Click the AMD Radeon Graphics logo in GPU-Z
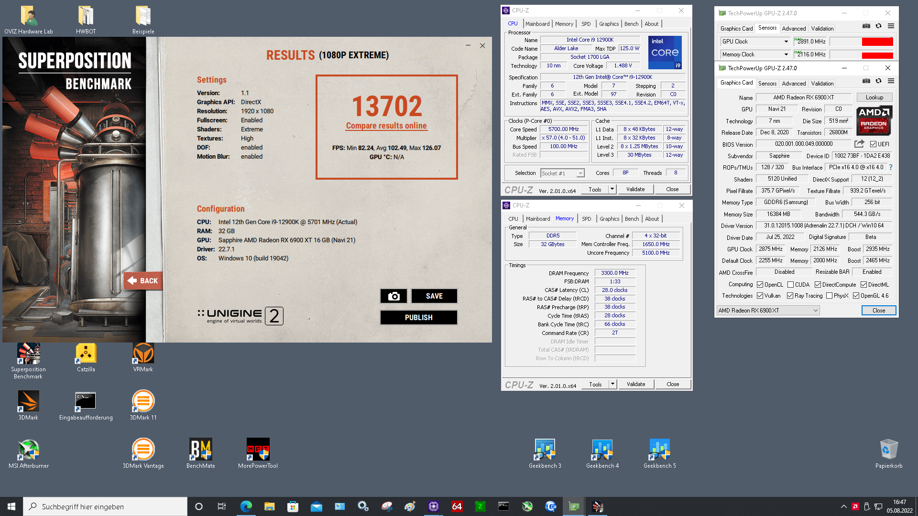Screen dimensions: 918x516 pos(874,120)
